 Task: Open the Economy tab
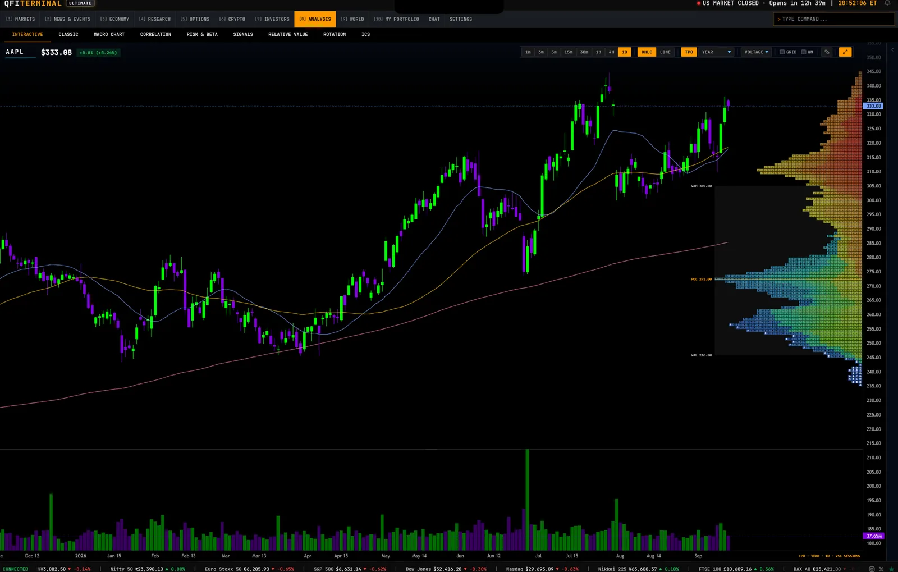pyautogui.click(x=114, y=19)
